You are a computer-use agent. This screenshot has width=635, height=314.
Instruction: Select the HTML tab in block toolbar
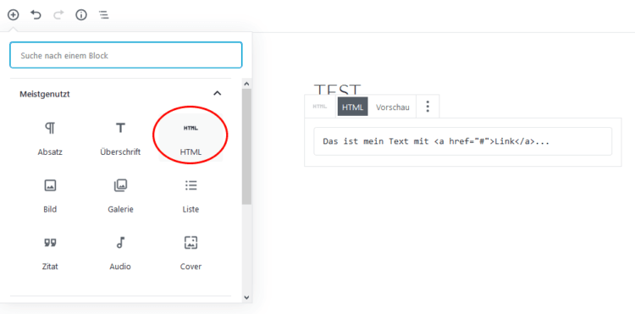tap(353, 107)
